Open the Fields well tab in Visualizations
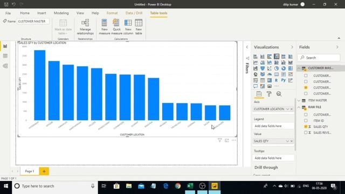345x194 pixels. (259, 94)
